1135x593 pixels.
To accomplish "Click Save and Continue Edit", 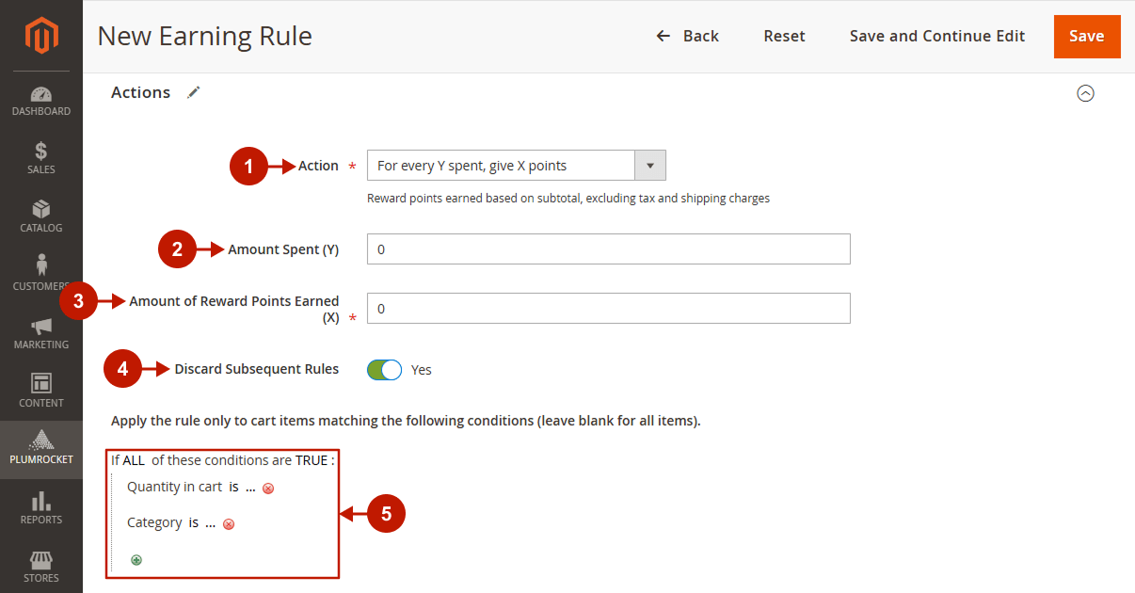I will coord(937,36).
